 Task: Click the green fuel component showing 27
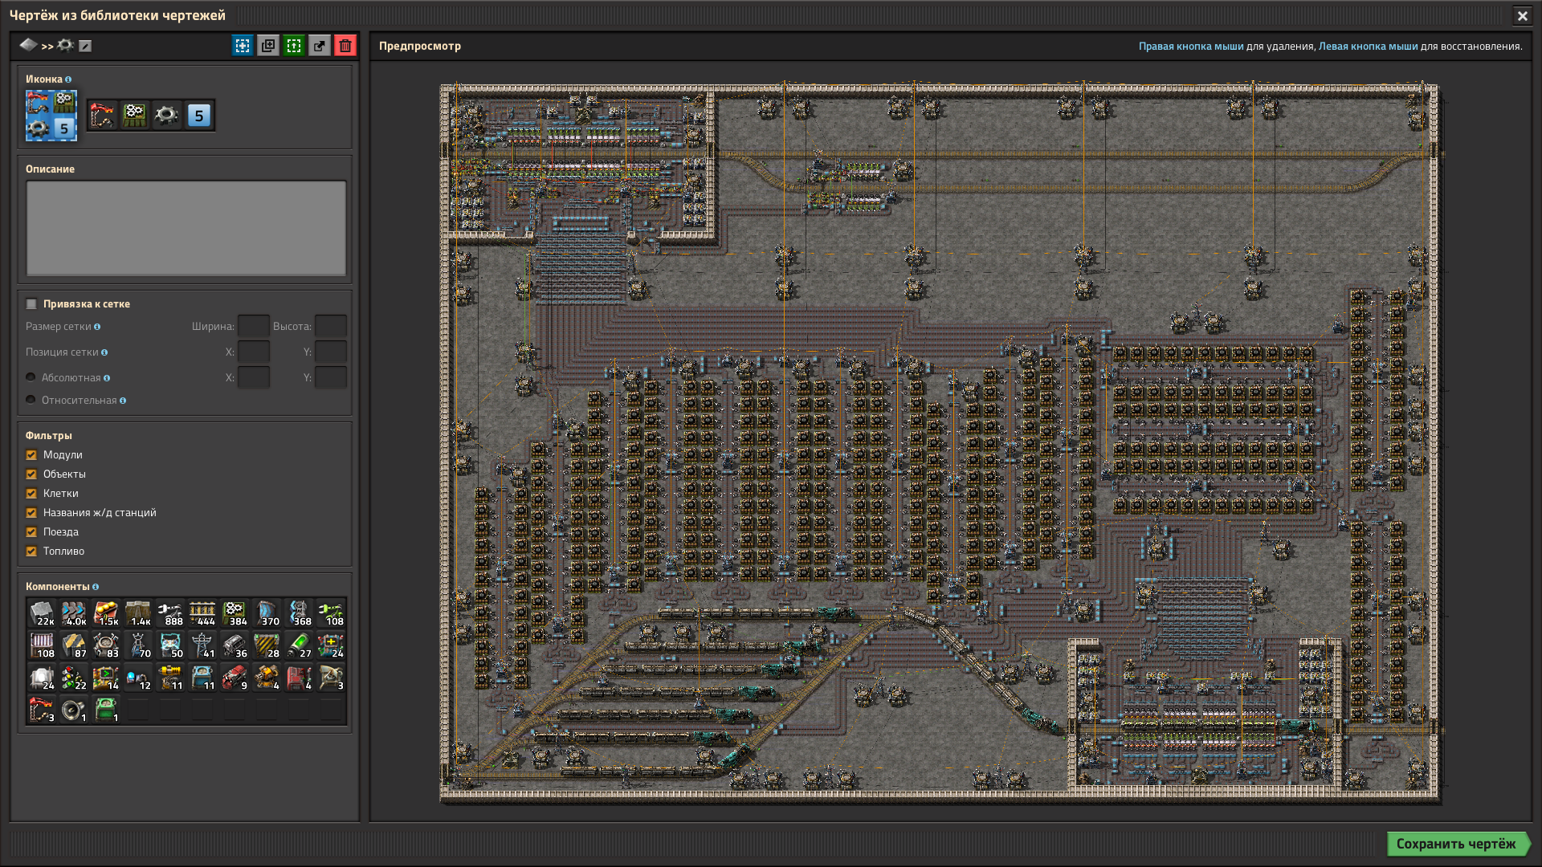pos(299,645)
